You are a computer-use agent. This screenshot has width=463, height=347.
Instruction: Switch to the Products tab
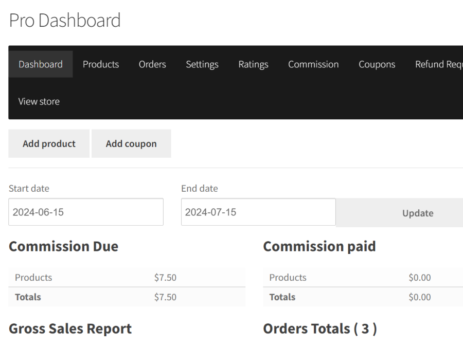101,64
